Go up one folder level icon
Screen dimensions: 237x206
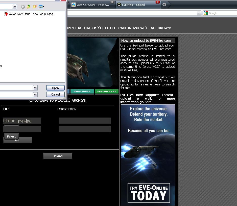(x=29, y=7)
